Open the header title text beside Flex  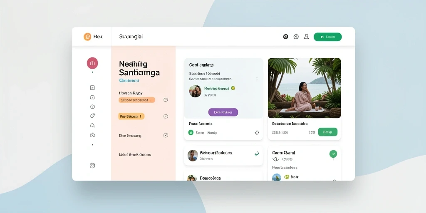(131, 37)
